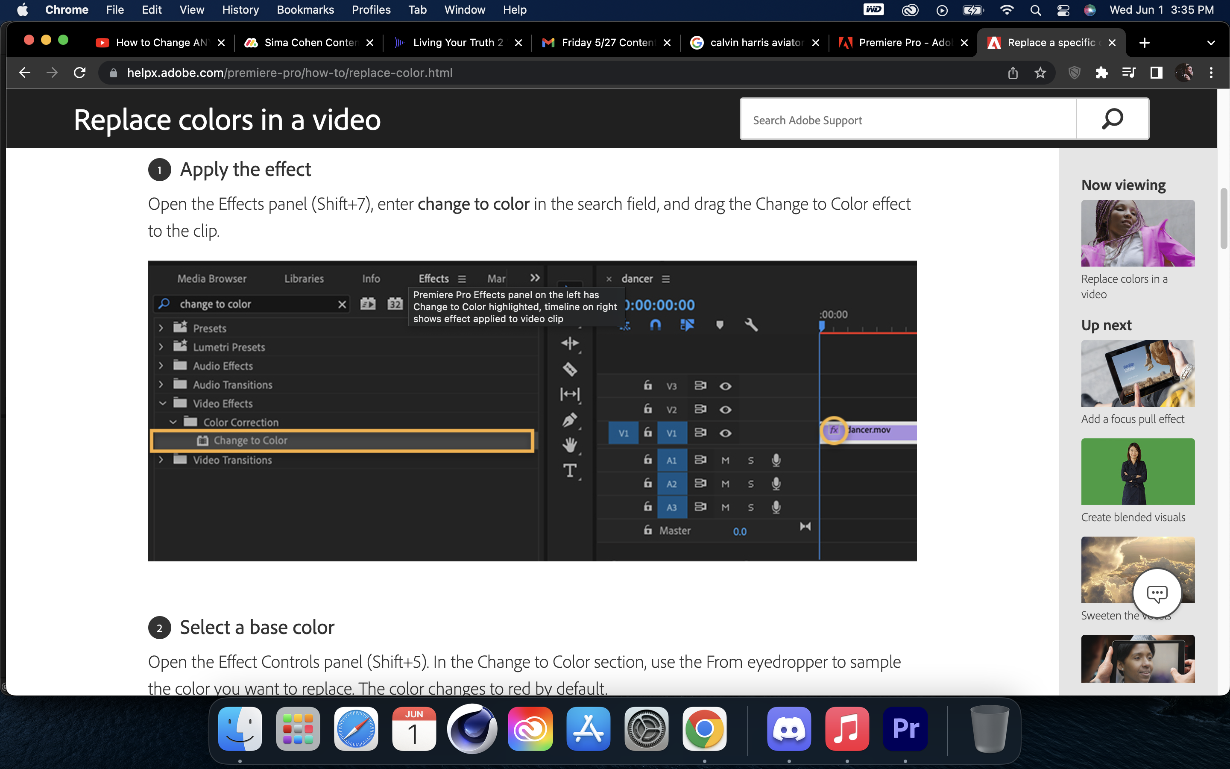1230x769 pixels.
Task: Expand the Presets folder in Effects panel
Action: [161, 328]
